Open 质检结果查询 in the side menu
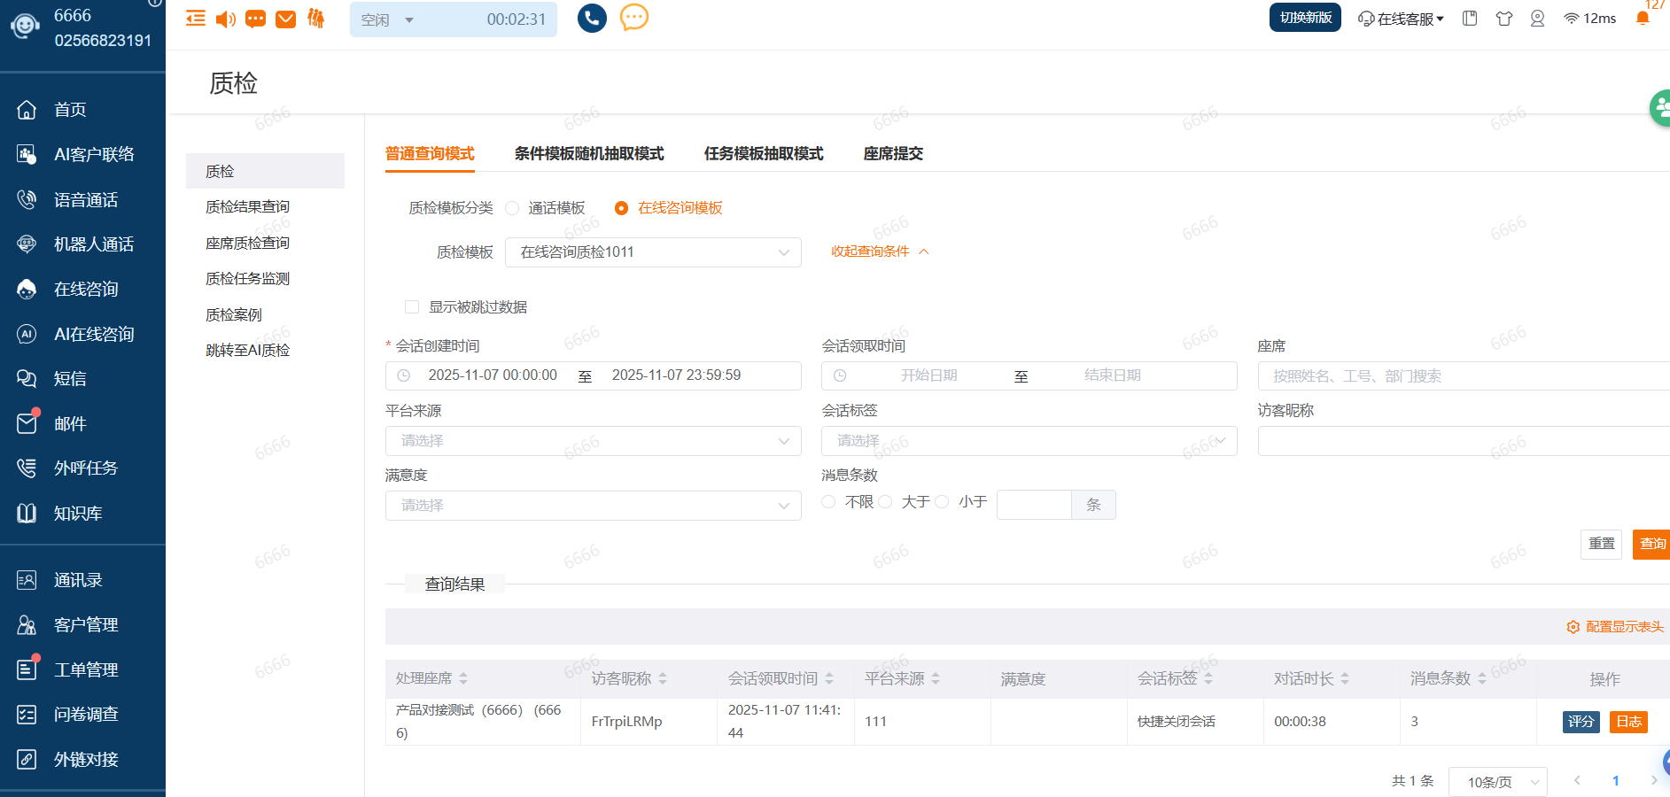This screenshot has width=1670, height=797. [248, 207]
